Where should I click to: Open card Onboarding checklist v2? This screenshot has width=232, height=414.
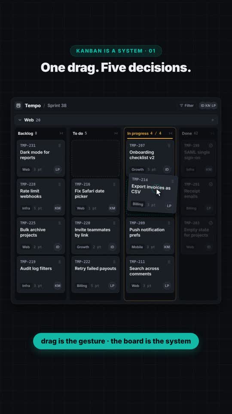tap(150, 158)
